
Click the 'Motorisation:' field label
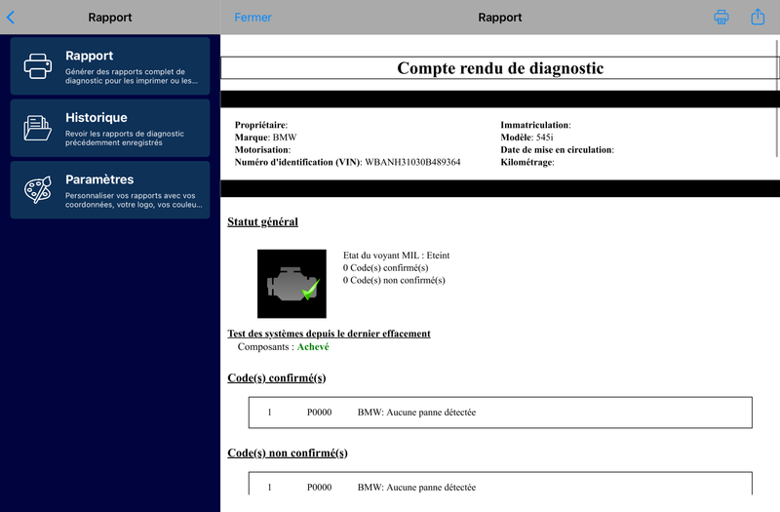pyautogui.click(x=262, y=150)
